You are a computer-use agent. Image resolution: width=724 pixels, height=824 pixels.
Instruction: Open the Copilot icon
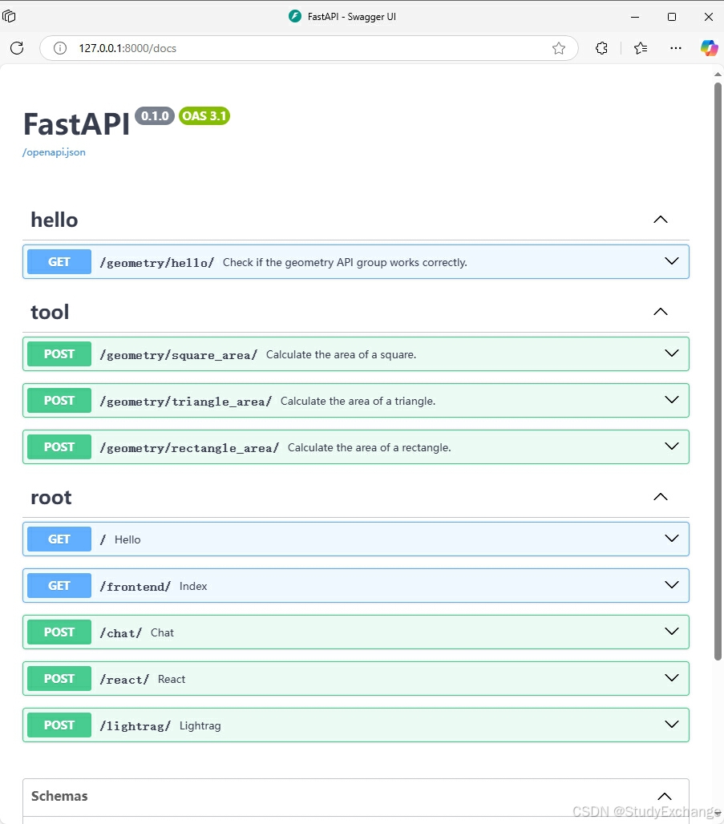click(x=709, y=48)
